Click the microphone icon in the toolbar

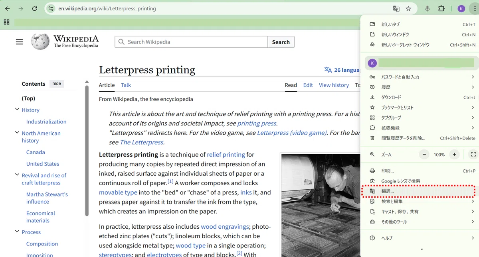coord(428,8)
